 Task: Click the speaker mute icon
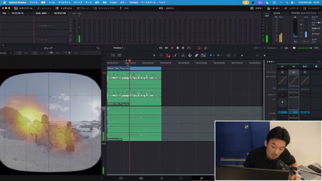click(x=294, y=48)
